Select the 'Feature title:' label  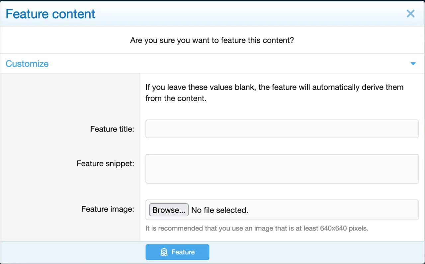[112, 129]
